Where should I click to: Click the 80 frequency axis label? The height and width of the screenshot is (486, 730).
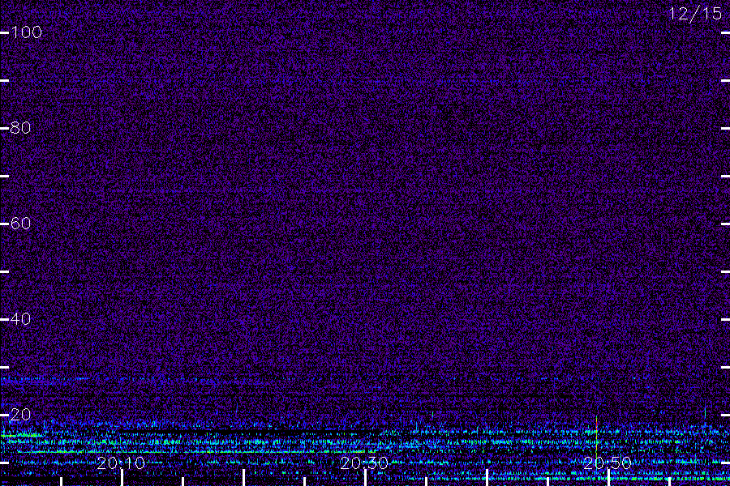coord(20,128)
